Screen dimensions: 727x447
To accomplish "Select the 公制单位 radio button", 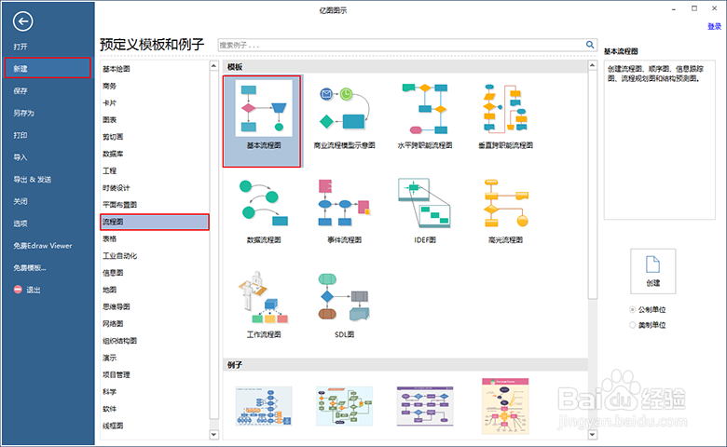I will pyautogui.click(x=632, y=309).
